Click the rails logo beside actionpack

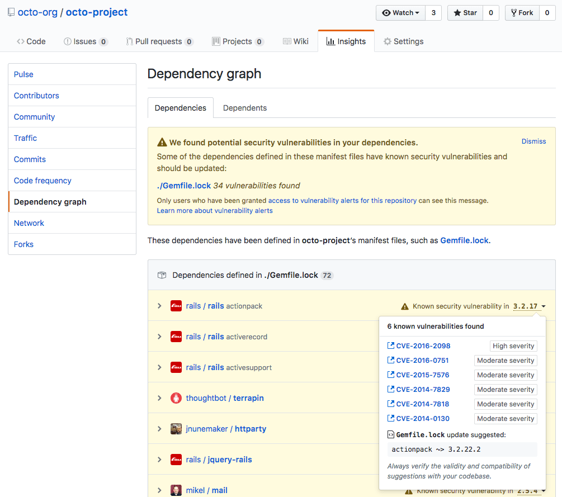176,306
